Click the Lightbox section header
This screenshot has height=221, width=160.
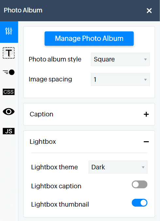tap(89, 142)
